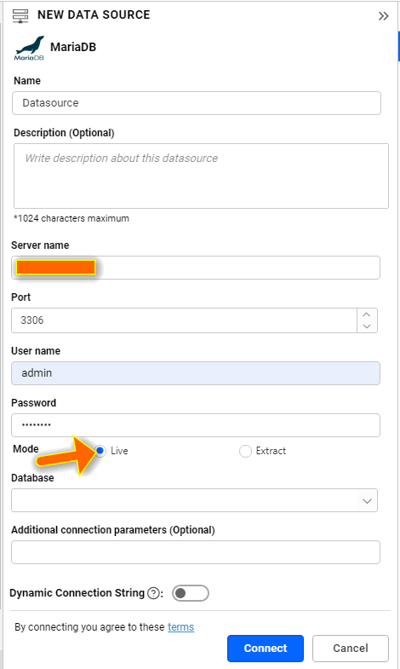Open the Dynamic Connection String help icon

tap(153, 593)
